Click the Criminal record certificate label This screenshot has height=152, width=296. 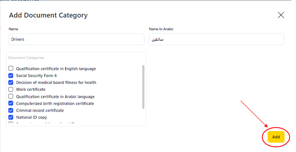coord(40,110)
